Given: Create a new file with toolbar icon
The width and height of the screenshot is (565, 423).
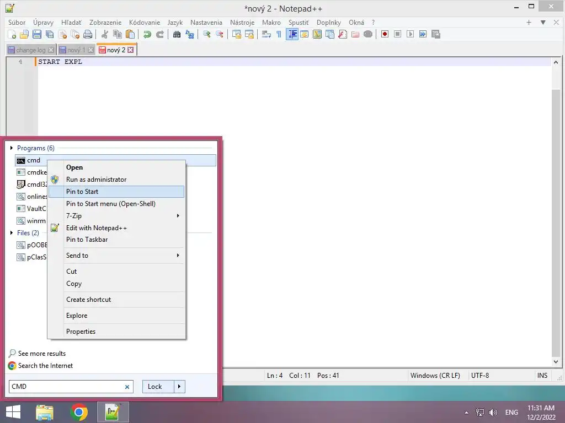Looking at the screenshot, I should [x=12, y=34].
